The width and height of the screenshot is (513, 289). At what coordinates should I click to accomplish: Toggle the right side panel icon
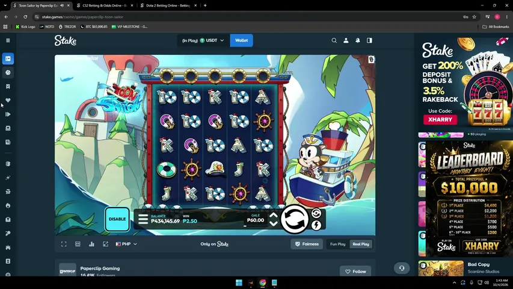pyautogui.click(x=369, y=40)
